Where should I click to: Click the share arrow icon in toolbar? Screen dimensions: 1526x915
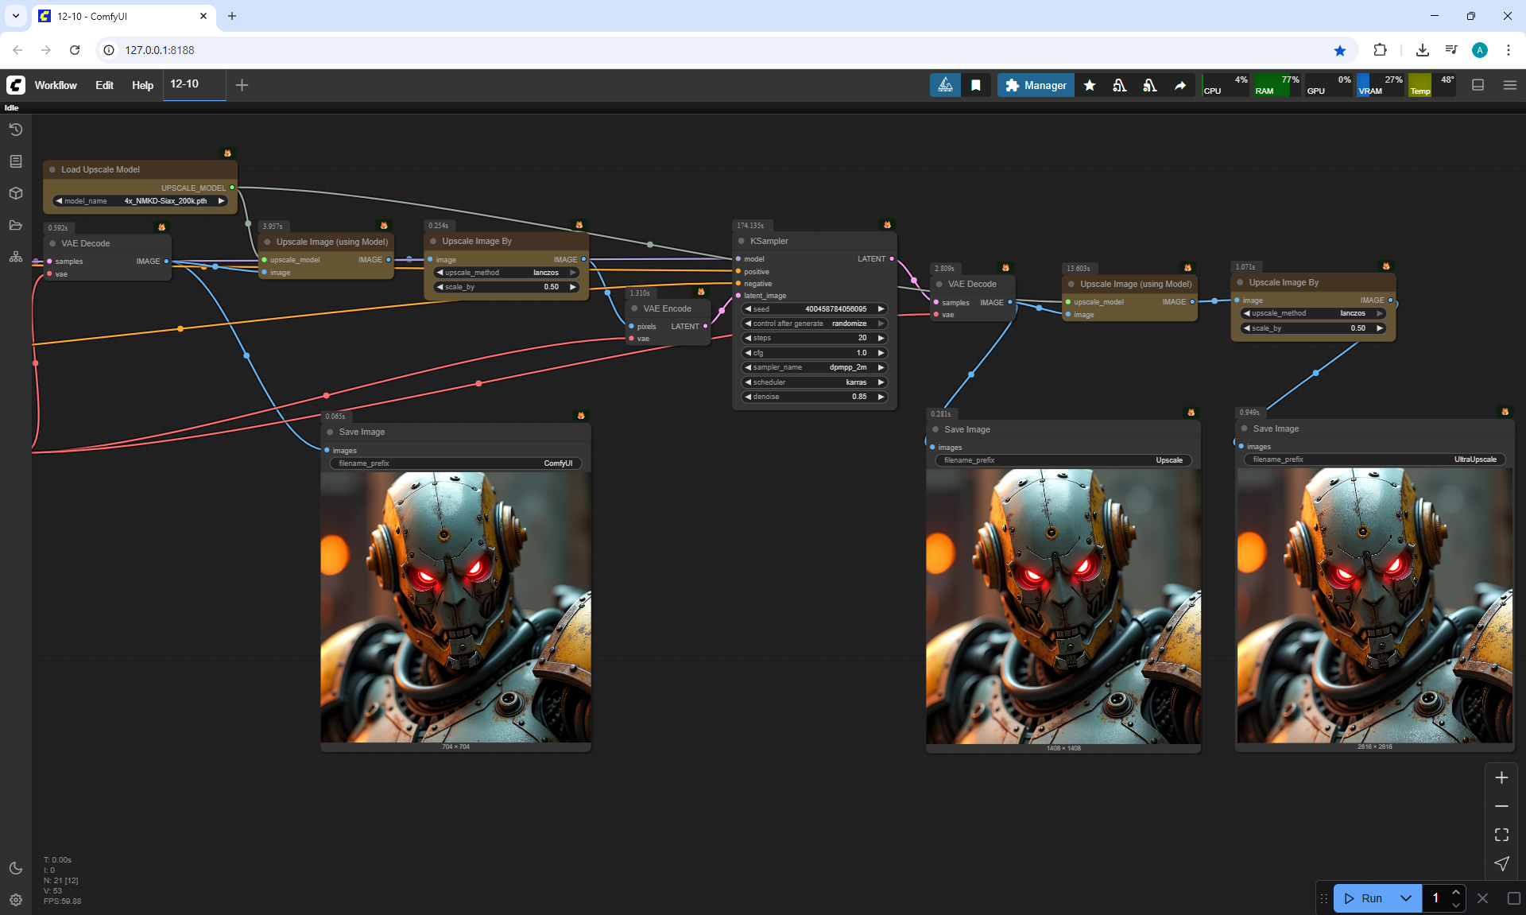(x=1180, y=85)
